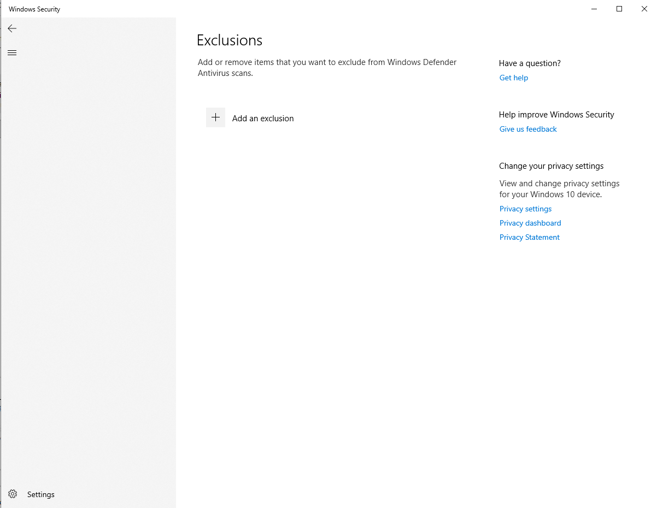Viewport: 657px width, 508px height.
Task: Open the hamburger navigation menu
Action: coord(12,53)
